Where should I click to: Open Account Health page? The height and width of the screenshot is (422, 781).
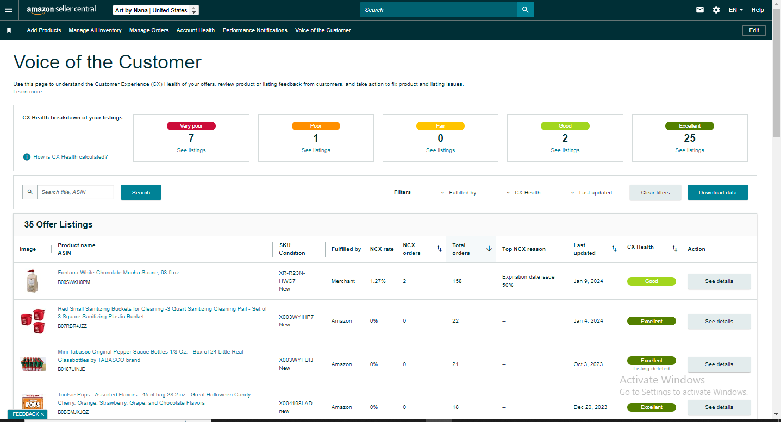[x=196, y=30]
